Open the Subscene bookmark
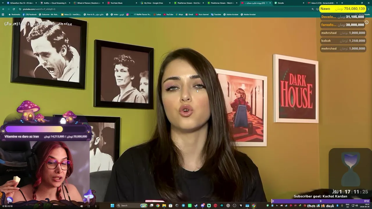Screen dimensions: 372x209 pyautogui.click(x=49, y=15)
